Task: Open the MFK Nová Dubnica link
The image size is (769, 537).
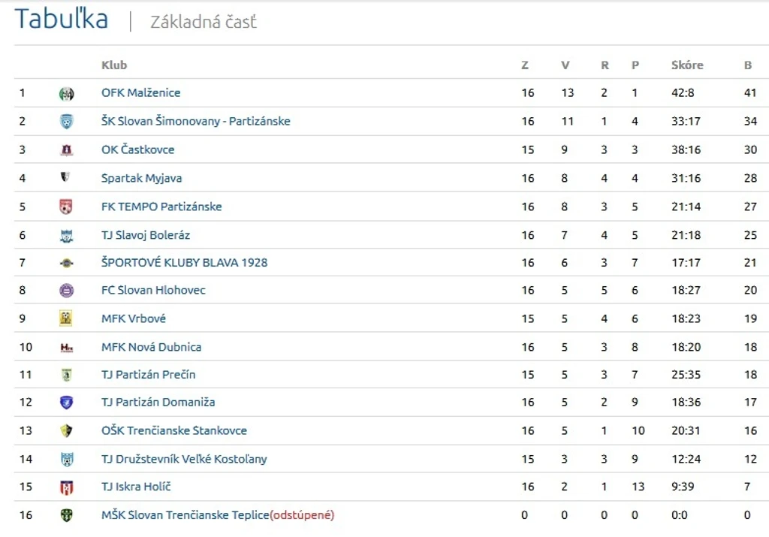Action: 151,347
